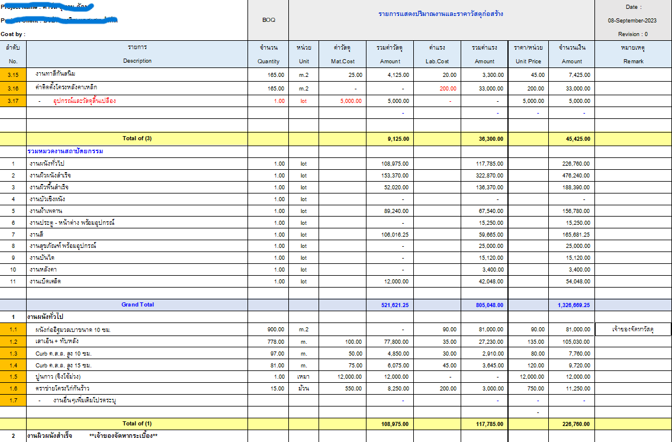Select the grand total material 521,621.25
The height and width of the screenshot is (442, 672).
point(395,305)
